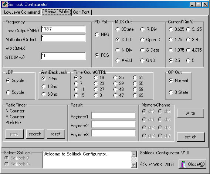Set Current1 to 2.5 mA
Image resolution: width=210 pixels, height=174 pixels.
[x=174, y=60]
